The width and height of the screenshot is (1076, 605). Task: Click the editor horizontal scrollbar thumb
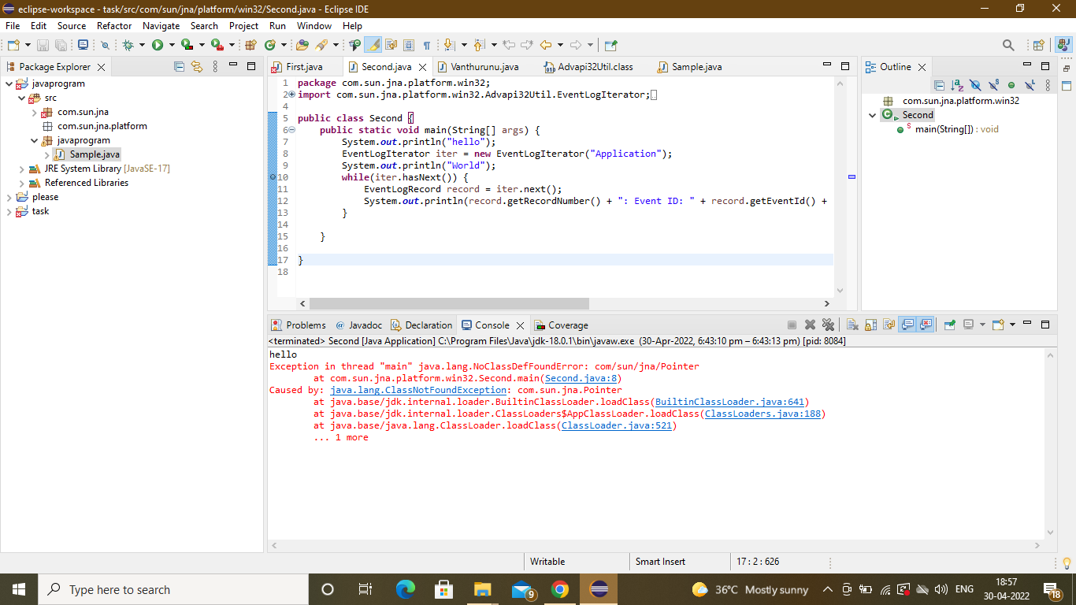[x=449, y=303]
